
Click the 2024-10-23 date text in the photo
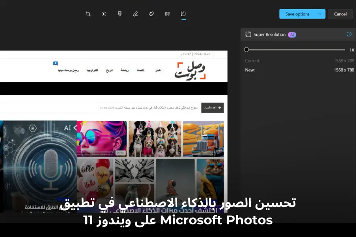coord(202,54)
